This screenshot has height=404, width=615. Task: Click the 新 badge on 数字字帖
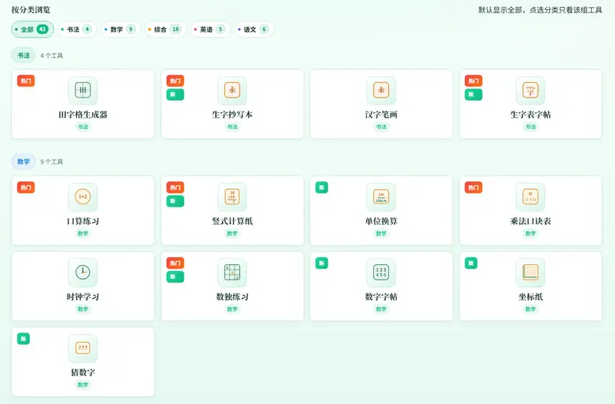(321, 263)
